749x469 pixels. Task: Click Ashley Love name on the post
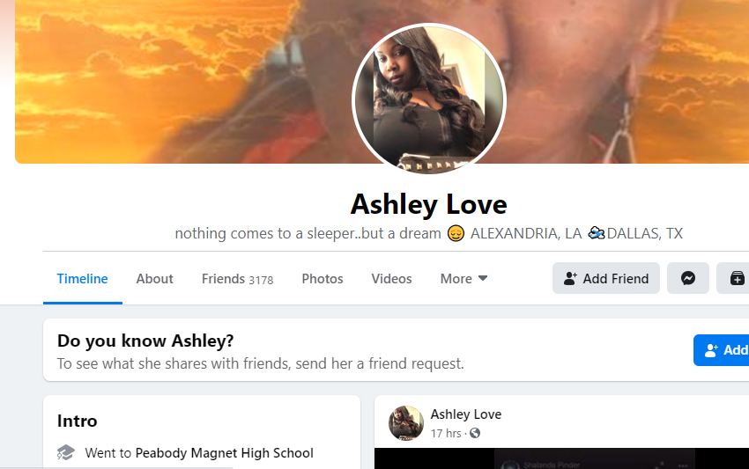pyautogui.click(x=466, y=414)
